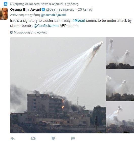Open the bottom-right smoke photo
Image resolution: width=134 pixels, height=141 pixels.
click(x=120, y=117)
